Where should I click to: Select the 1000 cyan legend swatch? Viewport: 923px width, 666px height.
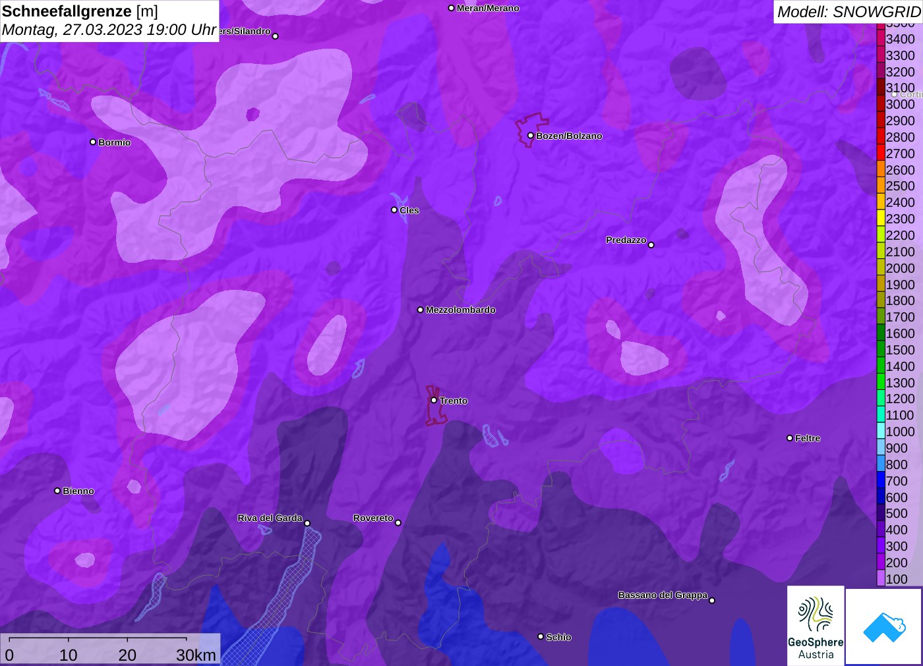click(x=881, y=431)
